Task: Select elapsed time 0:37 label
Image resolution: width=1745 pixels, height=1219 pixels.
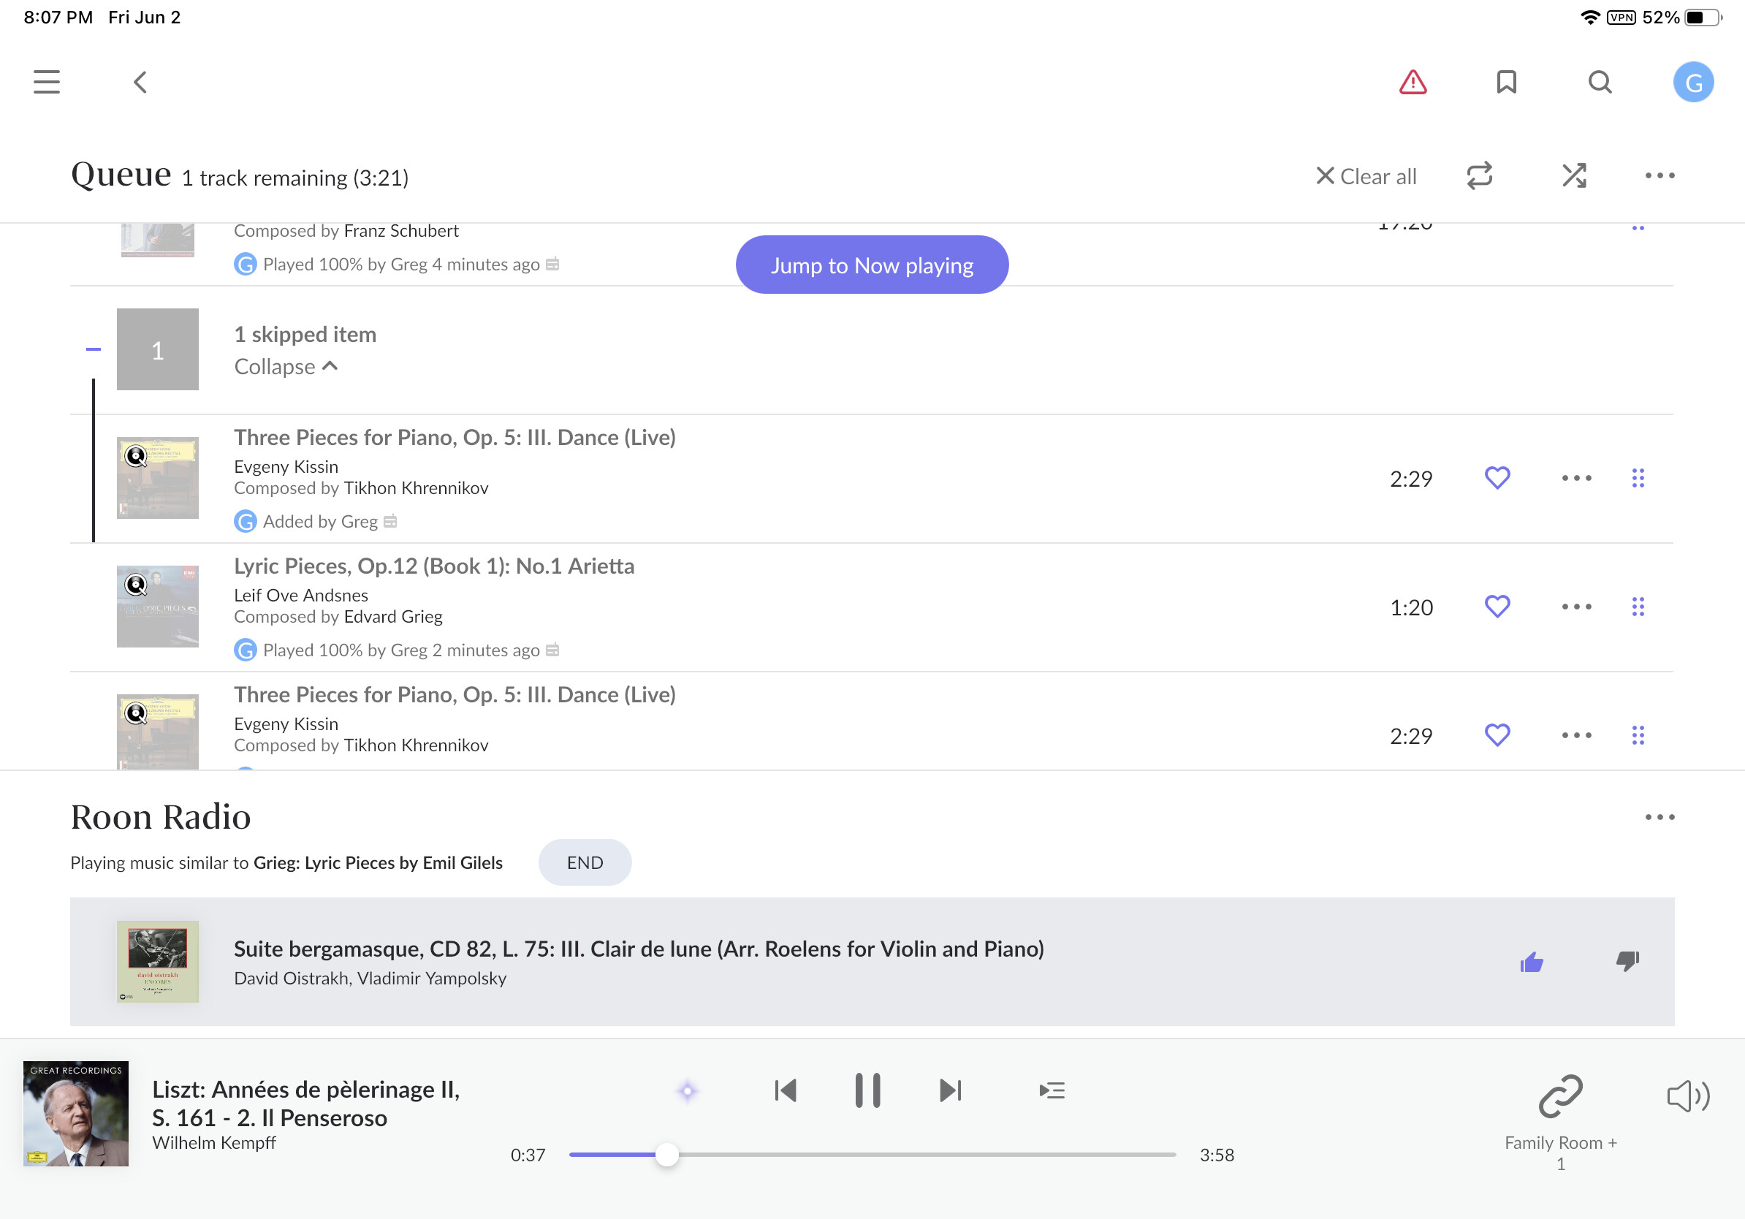Action: (x=528, y=1155)
